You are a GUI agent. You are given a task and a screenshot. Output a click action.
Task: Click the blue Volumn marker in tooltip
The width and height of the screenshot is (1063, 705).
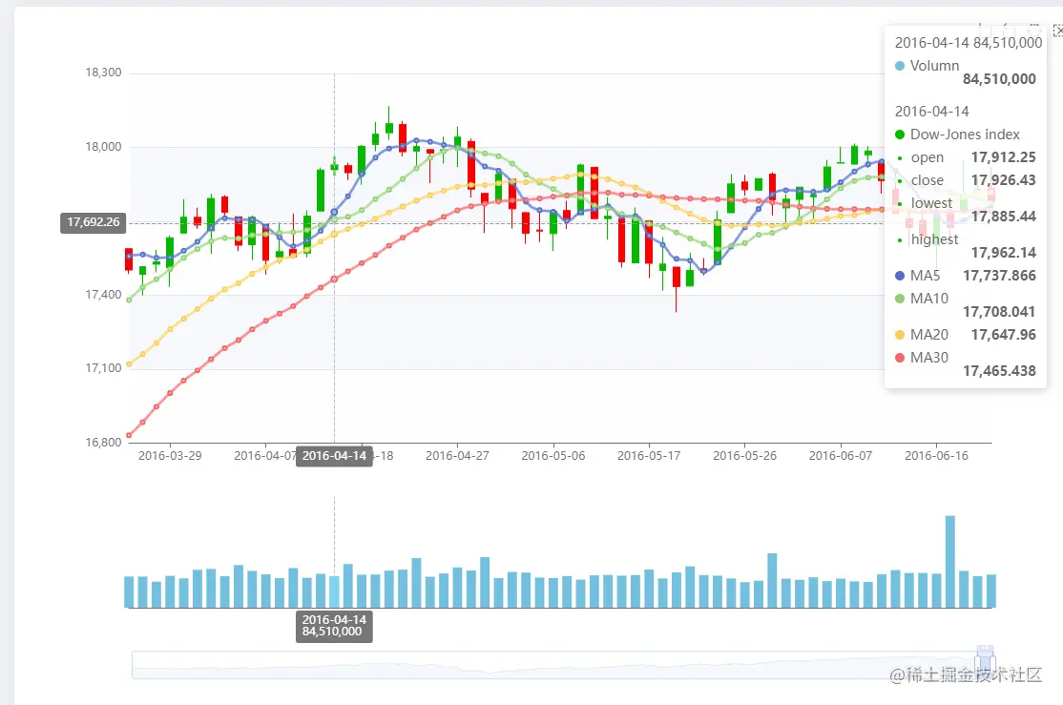click(900, 66)
